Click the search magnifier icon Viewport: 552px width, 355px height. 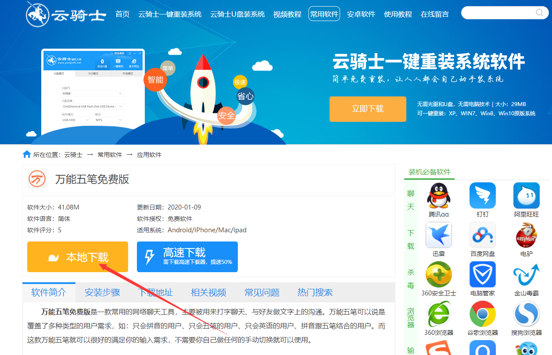click(x=539, y=13)
